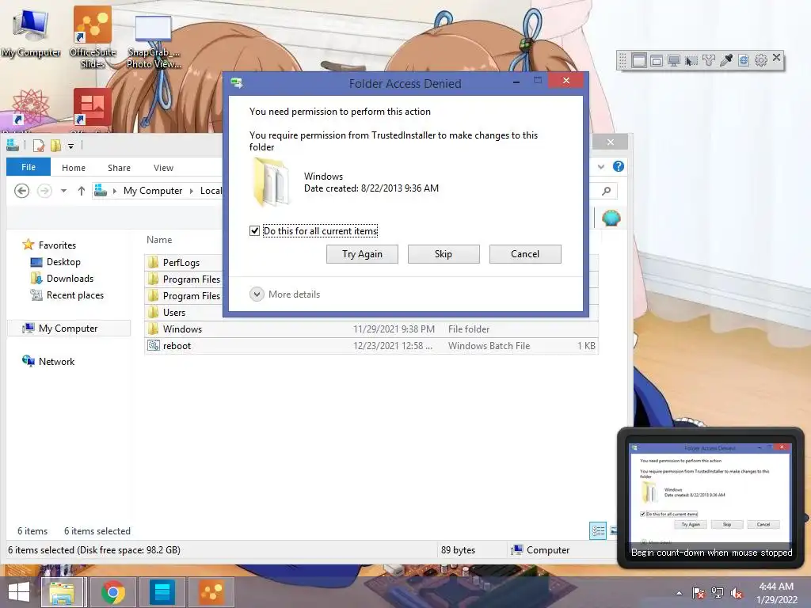Open My Computer desktop icon
This screenshot has width=811, height=608.
(31, 33)
